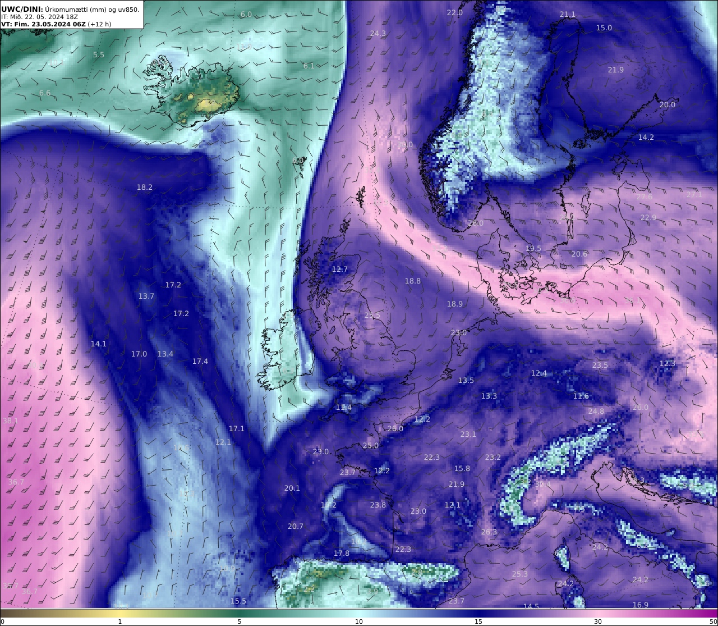718x626 pixels.
Task: Click the VT: Fim. 23.05.2024 06Z line
Action: click(43, 24)
